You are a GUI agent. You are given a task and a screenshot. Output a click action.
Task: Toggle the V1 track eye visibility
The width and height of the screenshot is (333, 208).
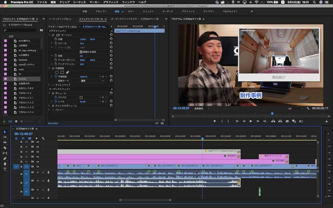coord(38,166)
